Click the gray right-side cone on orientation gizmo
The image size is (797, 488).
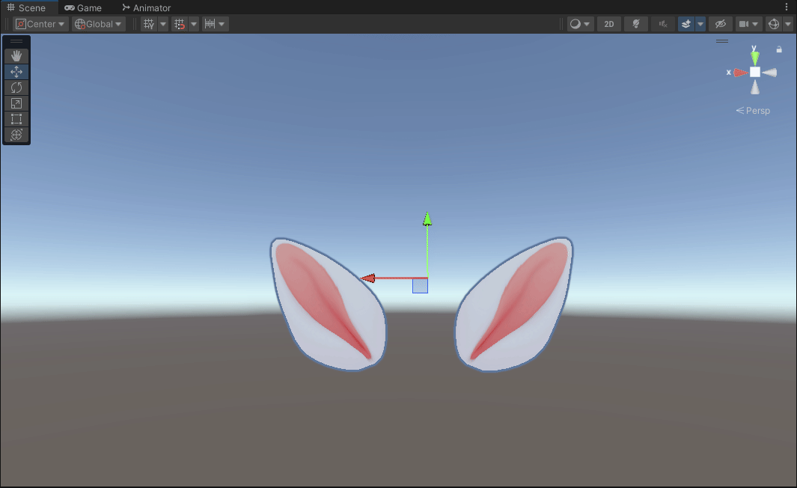click(x=769, y=73)
